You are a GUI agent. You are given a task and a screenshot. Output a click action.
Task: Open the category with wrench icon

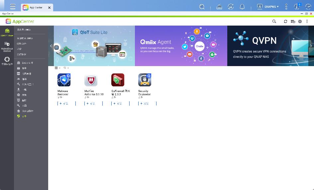(22, 106)
